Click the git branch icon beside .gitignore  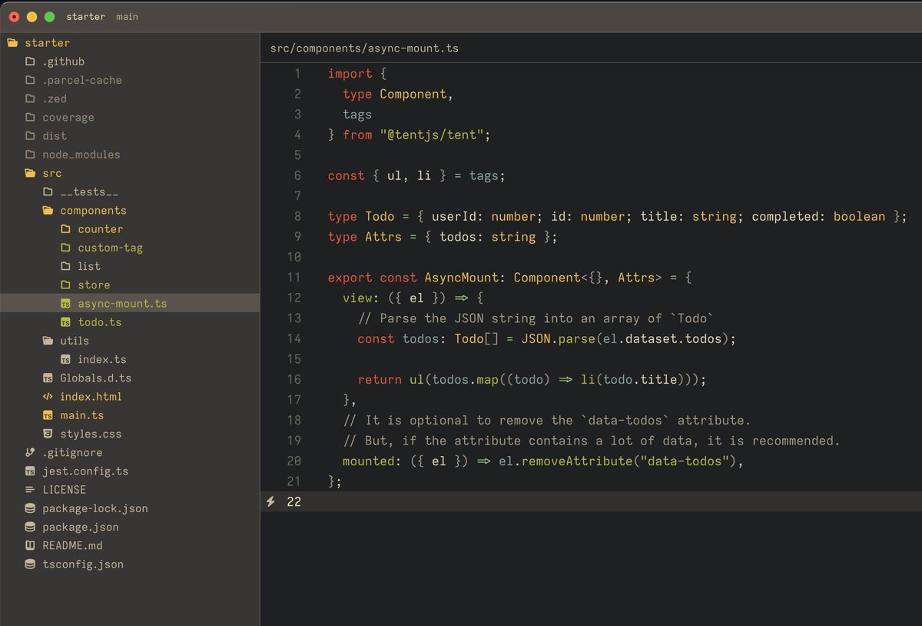(30, 452)
